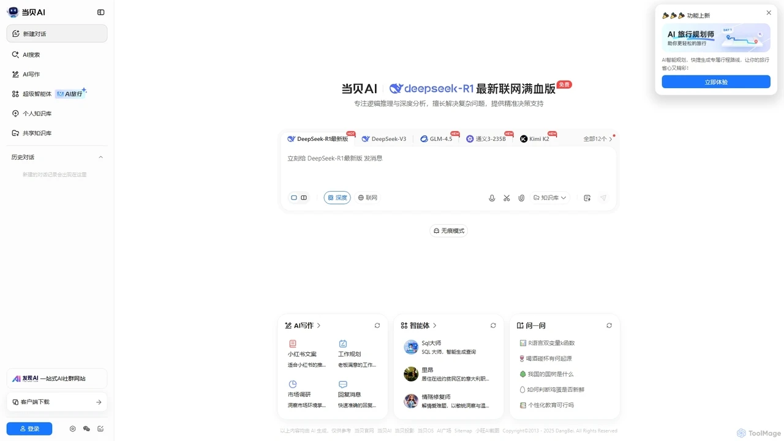Screen dimensions: 784x441
Task: Ask '个性化教育可行吗' question
Action: tap(546, 405)
